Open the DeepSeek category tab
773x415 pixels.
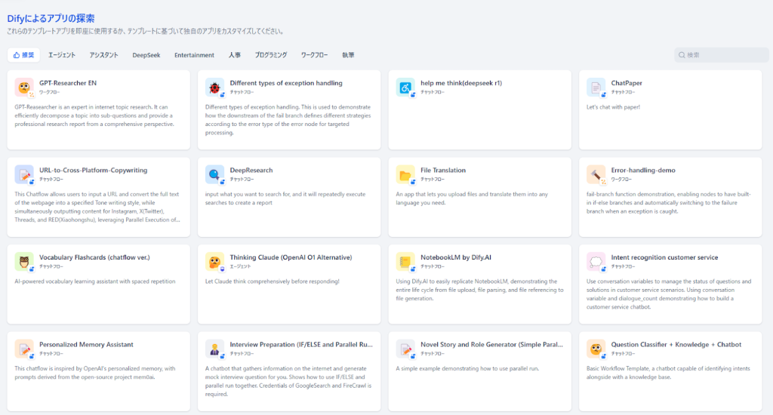(x=146, y=55)
